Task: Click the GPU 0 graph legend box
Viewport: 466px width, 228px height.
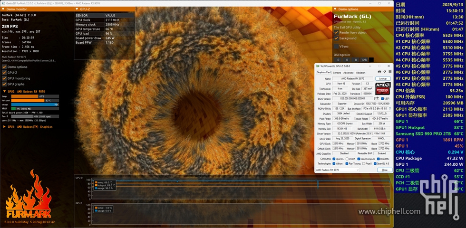Action: click(104, 185)
